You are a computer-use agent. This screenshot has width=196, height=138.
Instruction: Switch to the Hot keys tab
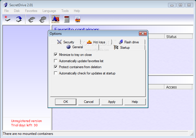click(x=96, y=42)
